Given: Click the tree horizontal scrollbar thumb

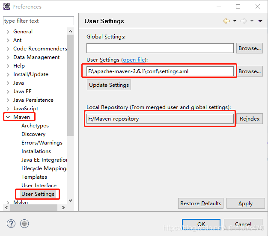Looking at the screenshot, I should (x=34, y=207).
